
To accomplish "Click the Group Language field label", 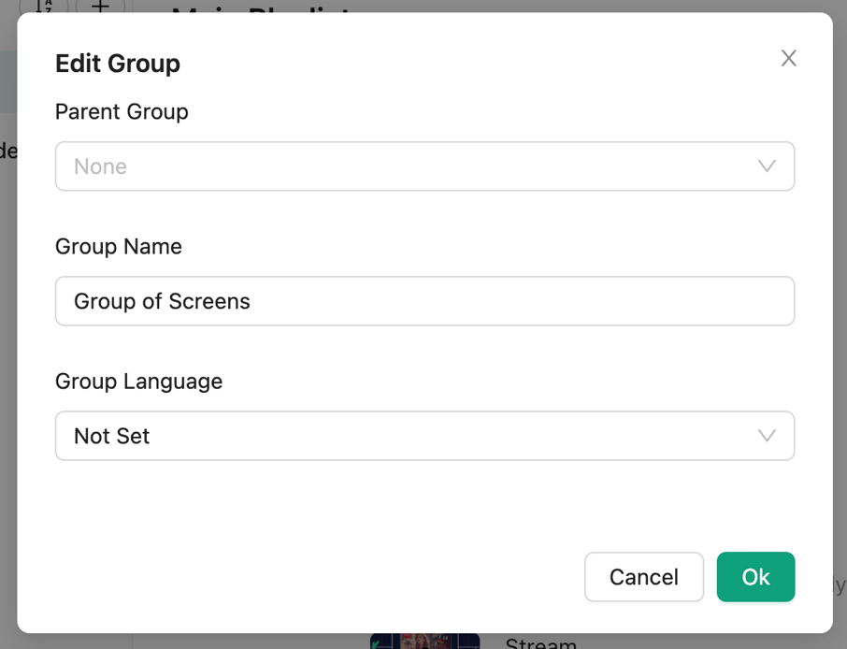I will coord(138,382).
